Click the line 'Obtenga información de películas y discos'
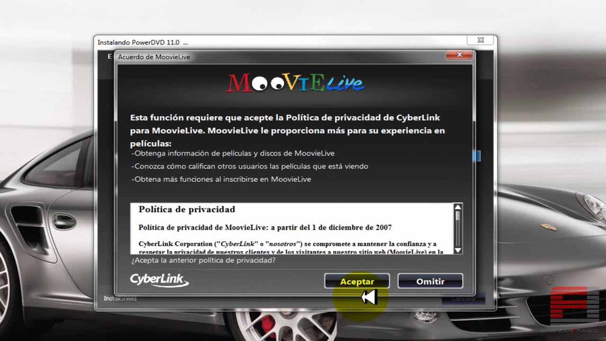Image resolution: width=606 pixels, height=341 pixels. (x=233, y=153)
